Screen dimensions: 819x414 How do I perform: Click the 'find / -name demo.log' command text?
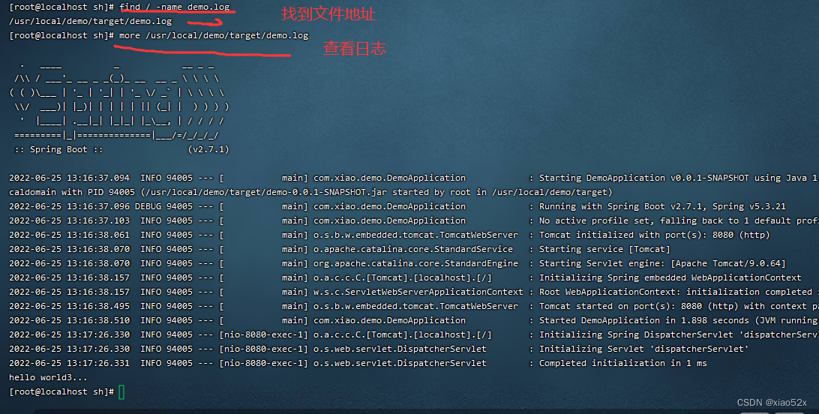[175, 7]
